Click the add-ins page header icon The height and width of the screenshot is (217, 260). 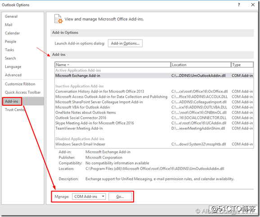coord(58,19)
